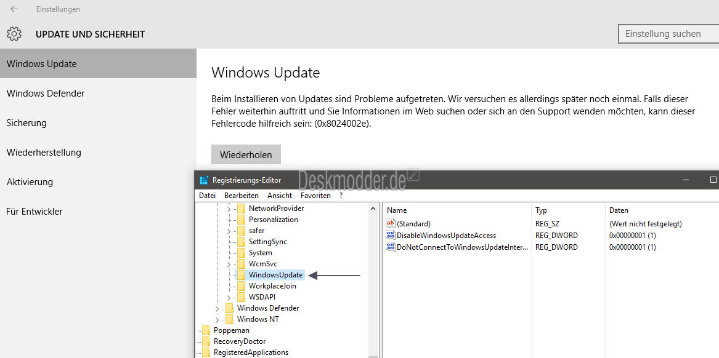Open the Ansicht menu

tap(280, 196)
